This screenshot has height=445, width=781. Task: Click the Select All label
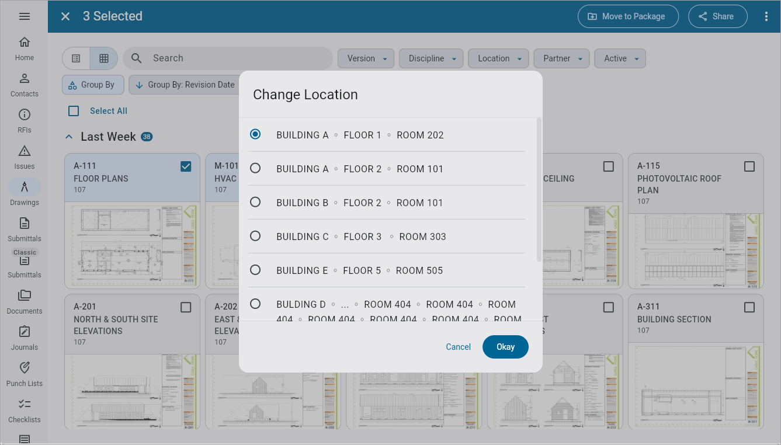click(109, 111)
